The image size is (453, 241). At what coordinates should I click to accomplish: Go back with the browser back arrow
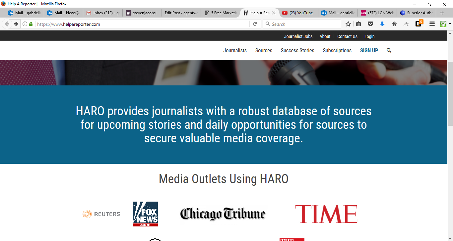(x=7, y=24)
